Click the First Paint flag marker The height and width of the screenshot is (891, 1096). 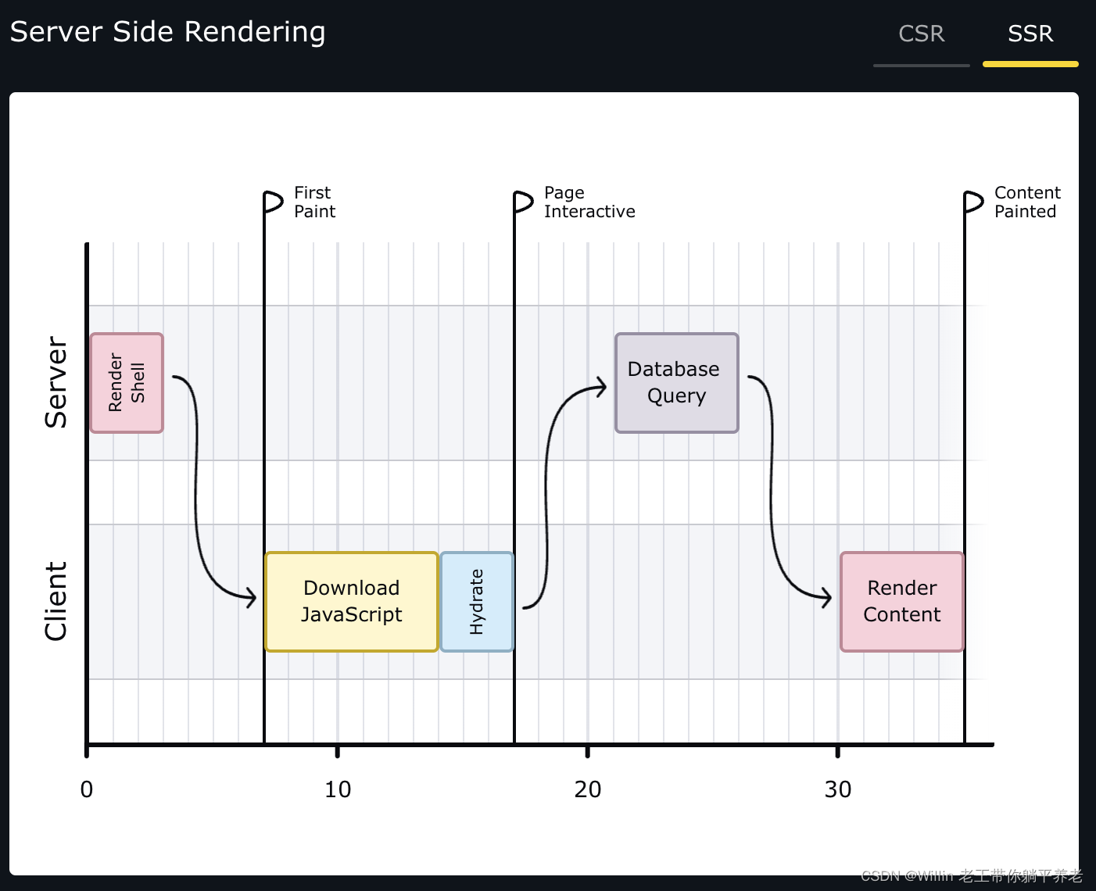pyautogui.click(x=273, y=202)
